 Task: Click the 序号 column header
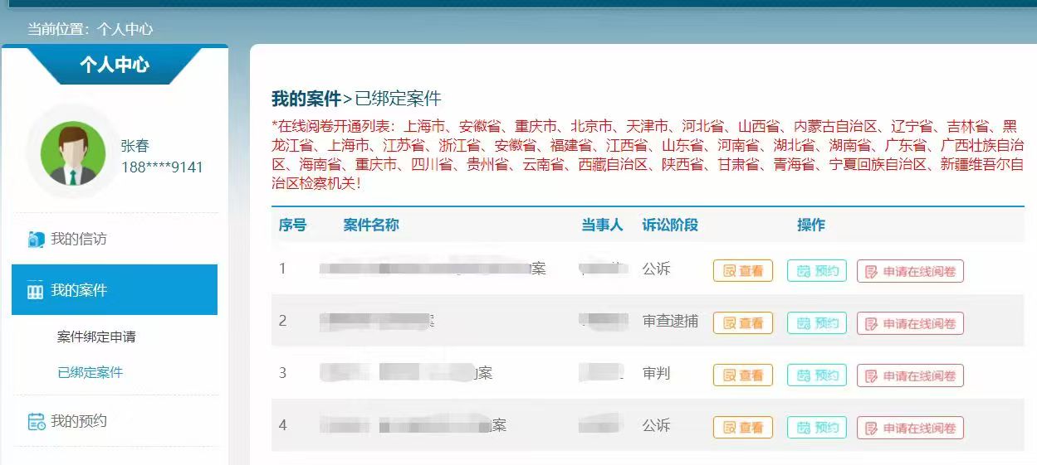coord(292,225)
